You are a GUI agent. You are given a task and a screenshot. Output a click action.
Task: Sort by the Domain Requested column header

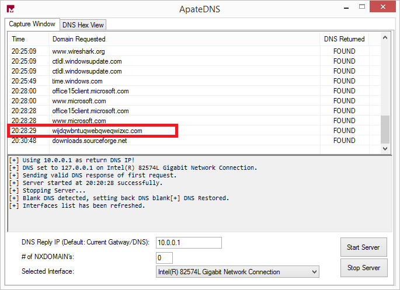click(184, 39)
